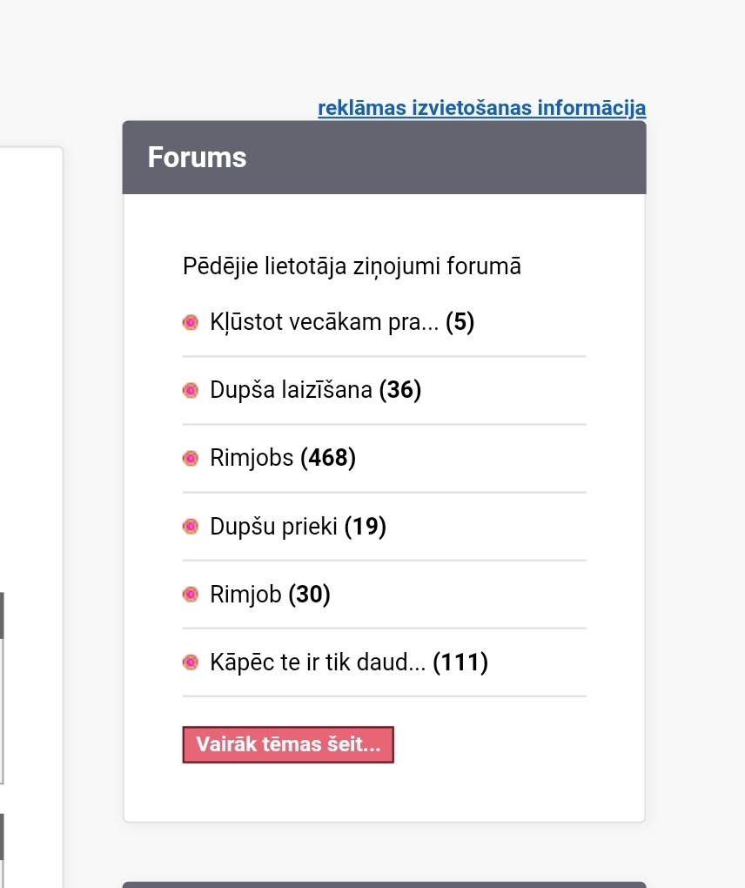Open the "Dupša laizīšana" forum topic
This screenshot has width=745, height=888.
[293, 391]
